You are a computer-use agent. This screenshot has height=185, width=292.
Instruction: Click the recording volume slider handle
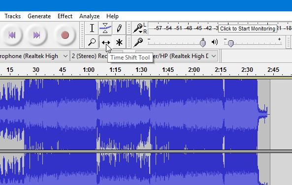pyautogui.click(x=203, y=43)
